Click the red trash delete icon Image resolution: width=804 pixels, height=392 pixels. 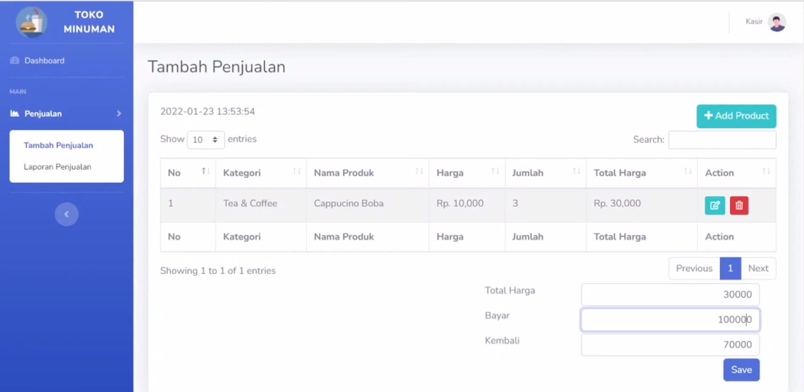click(x=739, y=206)
